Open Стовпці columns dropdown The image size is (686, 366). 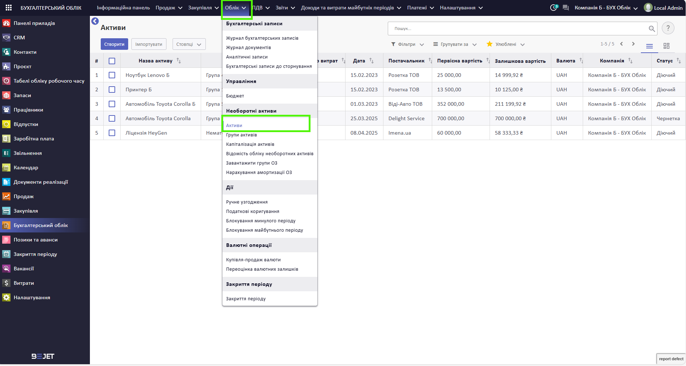pyautogui.click(x=189, y=44)
